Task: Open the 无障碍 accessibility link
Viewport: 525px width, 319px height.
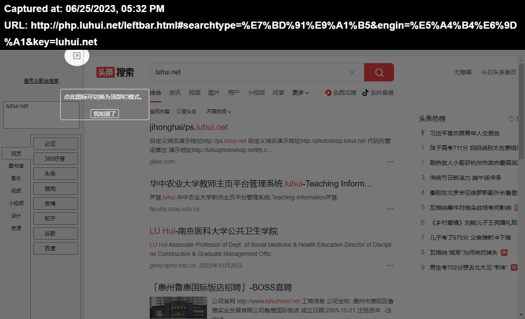Action: click(463, 72)
